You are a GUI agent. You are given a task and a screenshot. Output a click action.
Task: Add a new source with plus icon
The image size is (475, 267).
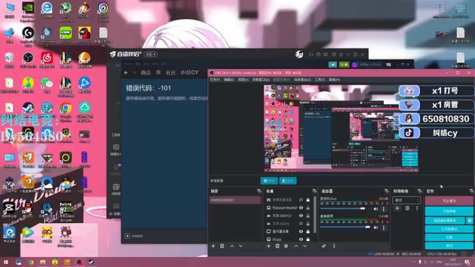point(268,246)
